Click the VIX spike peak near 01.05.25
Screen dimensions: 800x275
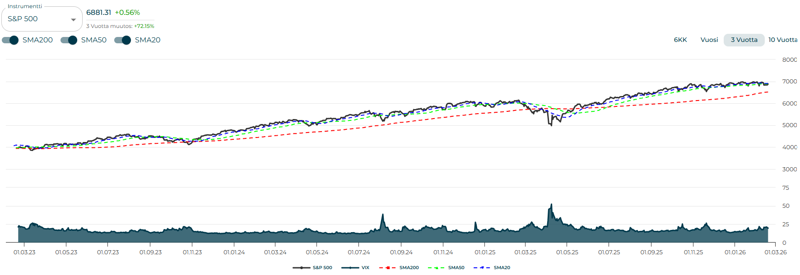tap(551, 205)
